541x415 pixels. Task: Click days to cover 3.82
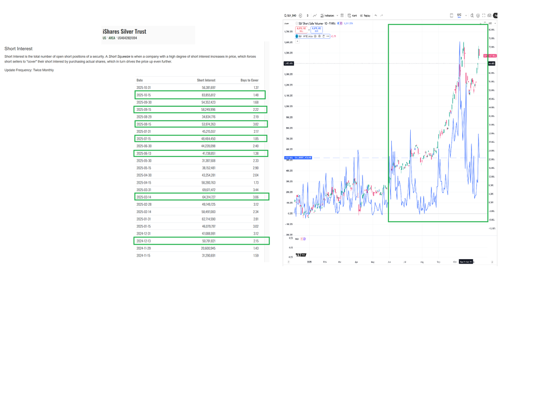[256, 124]
